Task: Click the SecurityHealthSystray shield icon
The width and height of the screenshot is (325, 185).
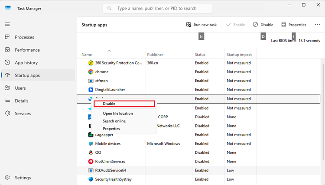Action: [91, 179]
